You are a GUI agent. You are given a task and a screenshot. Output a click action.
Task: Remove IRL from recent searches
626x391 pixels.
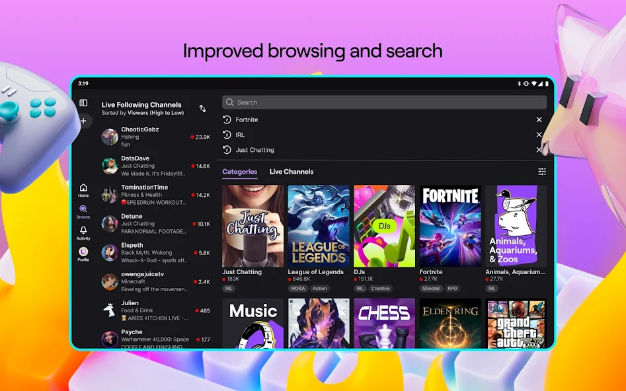(539, 135)
